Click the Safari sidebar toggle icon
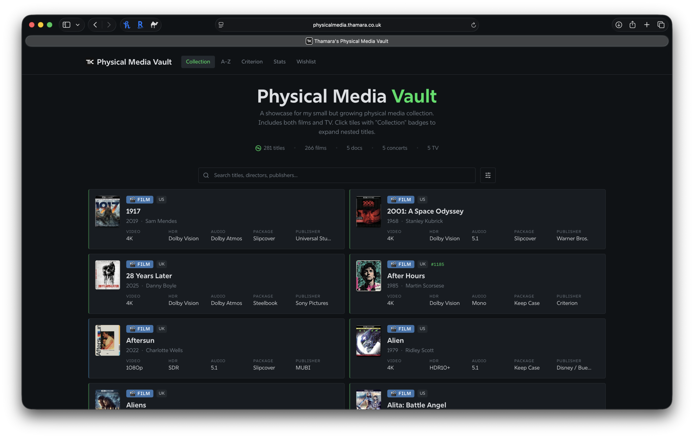The height and width of the screenshot is (438, 694). pos(67,25)
